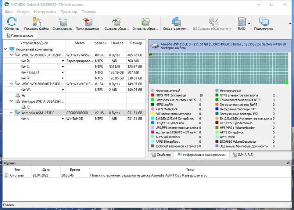Switch to the S.M.A.R.T. tab
294x210 pixels.
243,154
